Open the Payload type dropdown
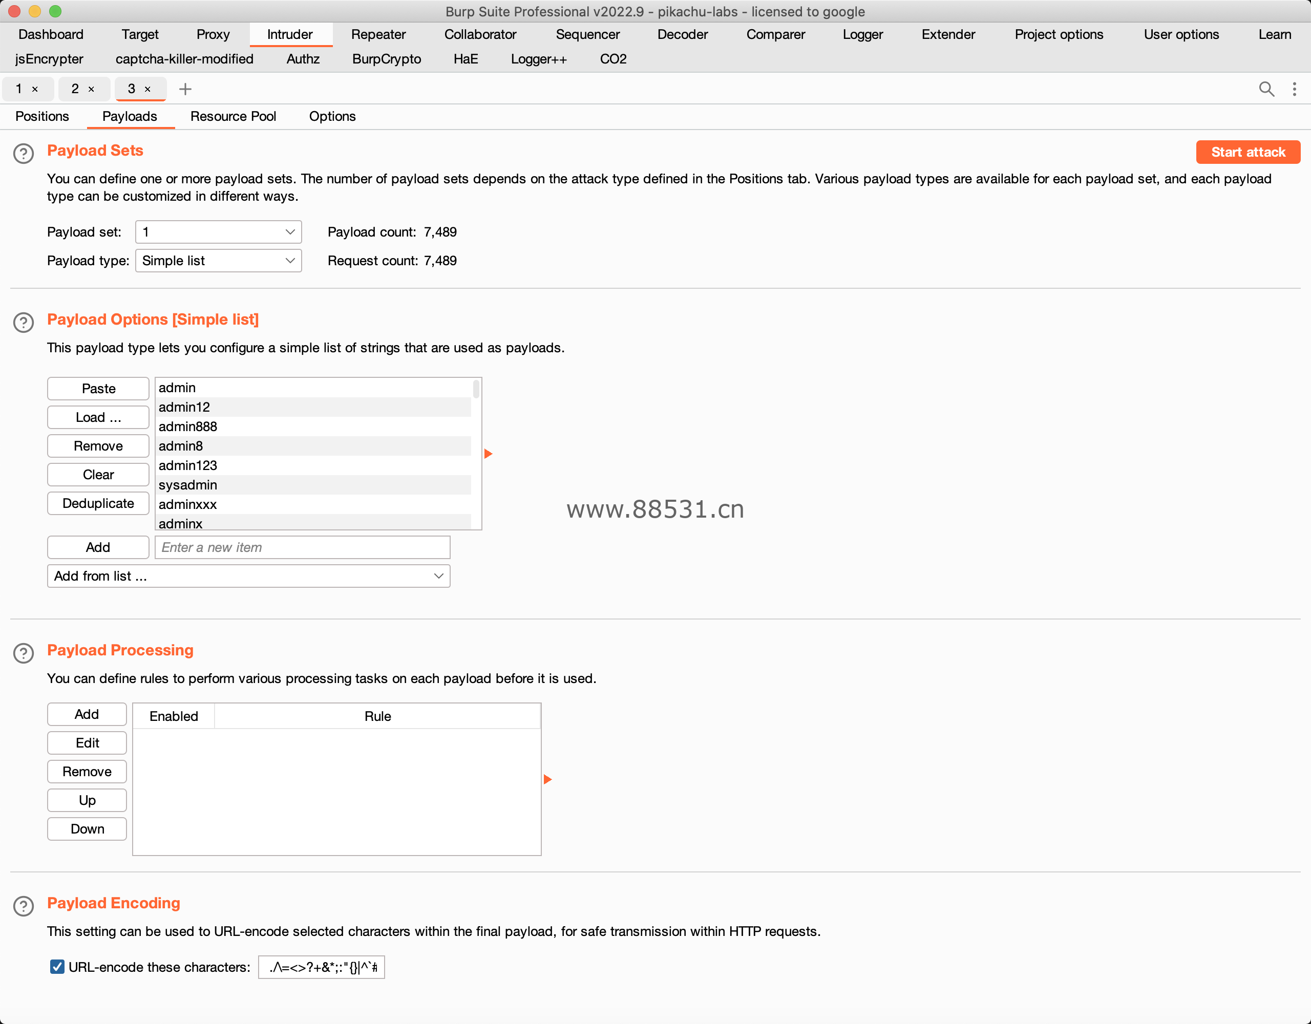1311x1024 pixels. tap(219, 261)
